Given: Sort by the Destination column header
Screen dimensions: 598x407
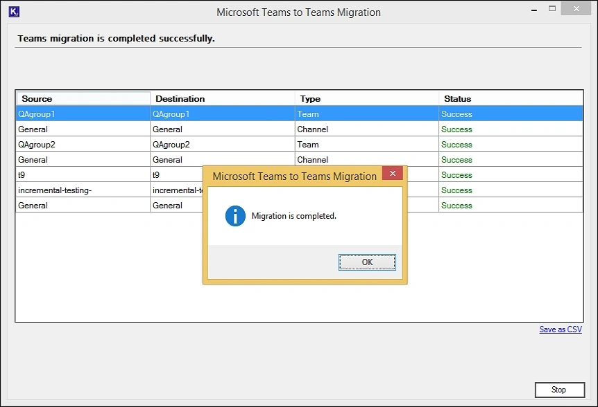Looking at the screenshot, I should point(223,98).
